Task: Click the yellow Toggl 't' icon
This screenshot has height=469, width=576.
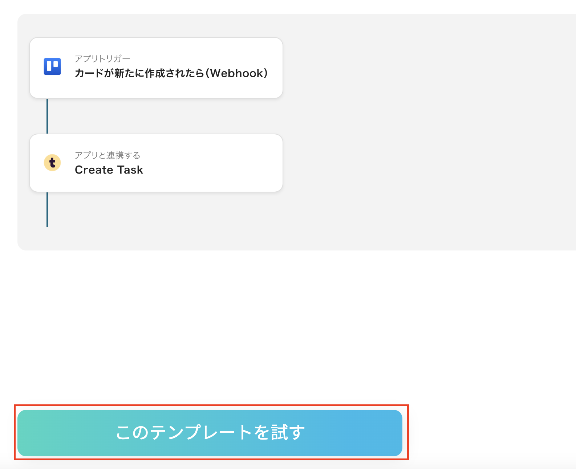Action: click(x=52, y=163)
